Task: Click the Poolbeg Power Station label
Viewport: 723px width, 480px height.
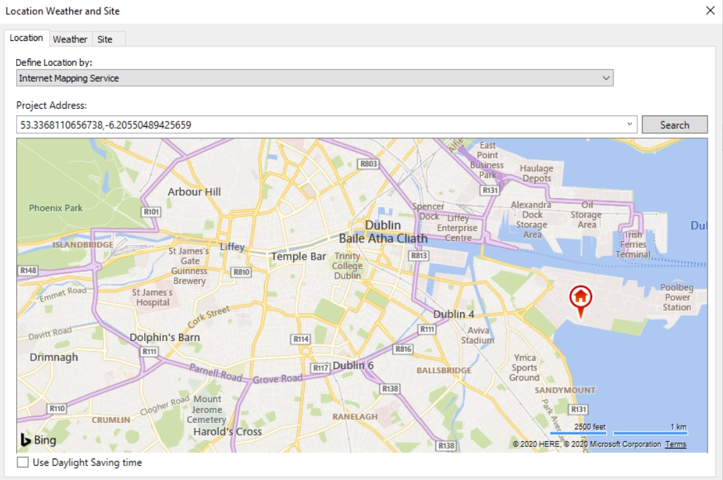Action: pos(677,297)
